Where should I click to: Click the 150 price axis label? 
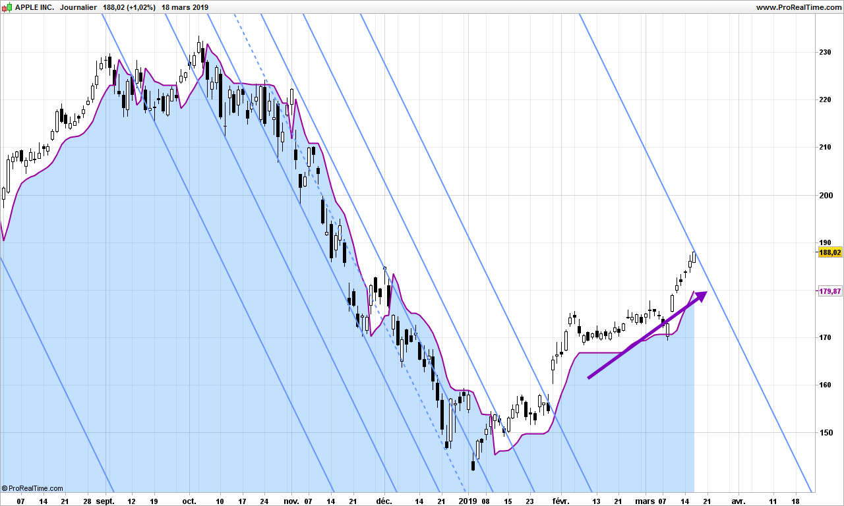825,433
